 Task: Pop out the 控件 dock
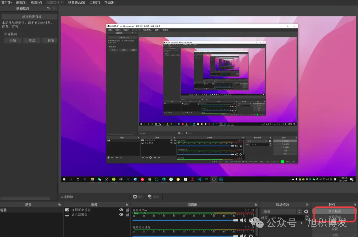pyautogui.click(x=355, y=205)
